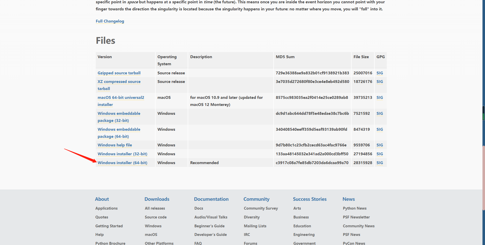Open the News footer heading

click(349, 199)
